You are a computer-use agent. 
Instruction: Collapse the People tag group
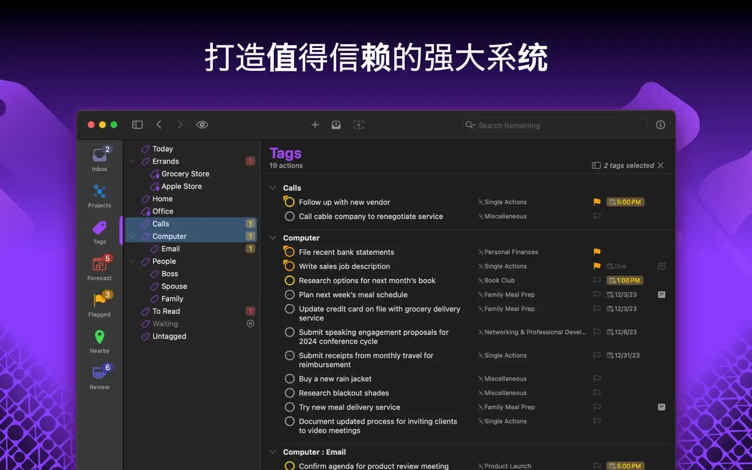[132, 261]
